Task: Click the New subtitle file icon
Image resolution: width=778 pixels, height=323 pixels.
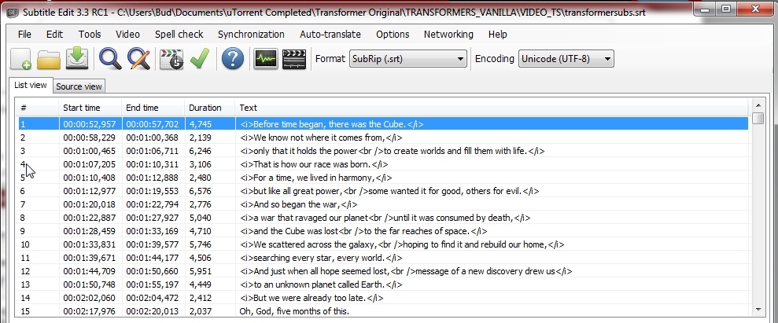Action: pyautogui.click(x=20, y=59)
